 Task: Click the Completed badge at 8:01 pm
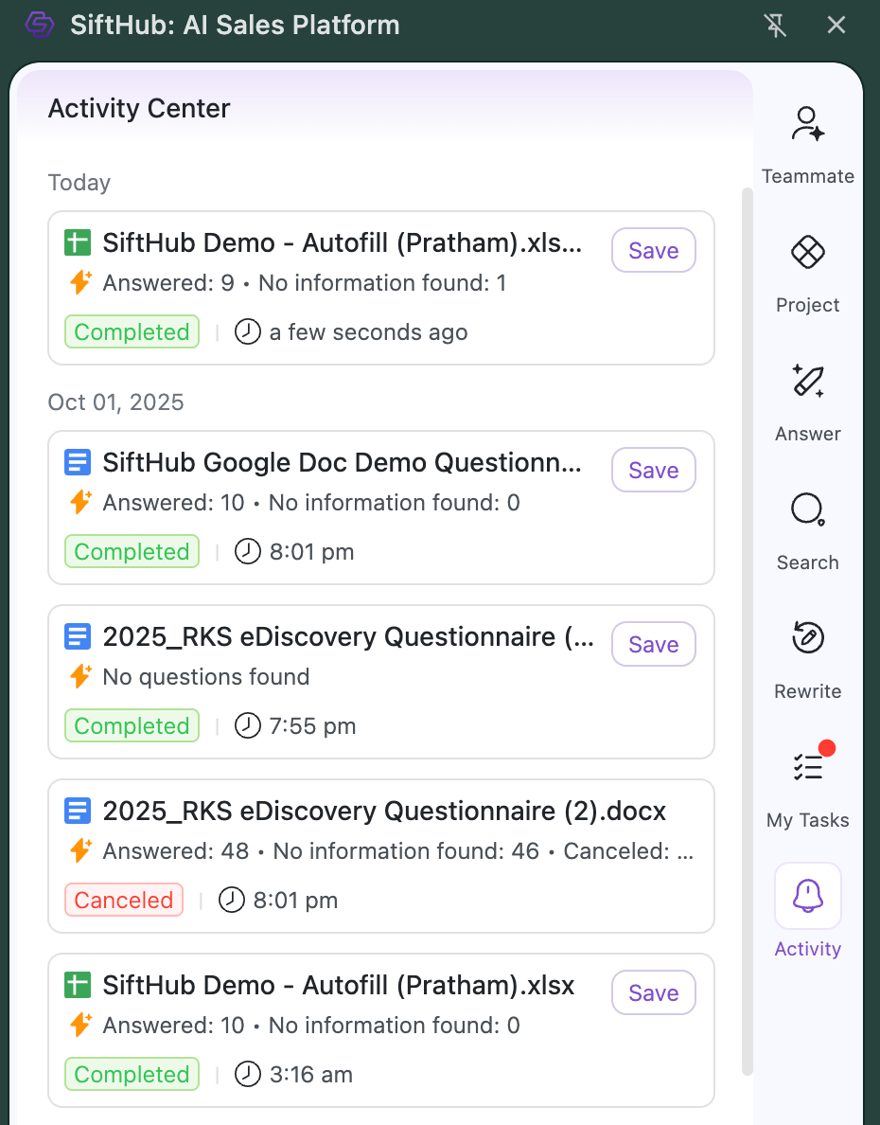pyautogui.click(x=132, y=552)
